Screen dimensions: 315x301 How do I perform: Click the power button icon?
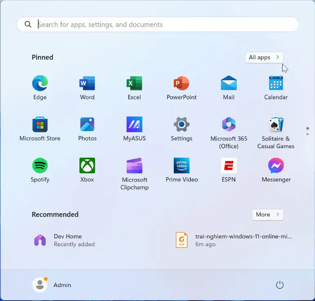coord(280,285)
